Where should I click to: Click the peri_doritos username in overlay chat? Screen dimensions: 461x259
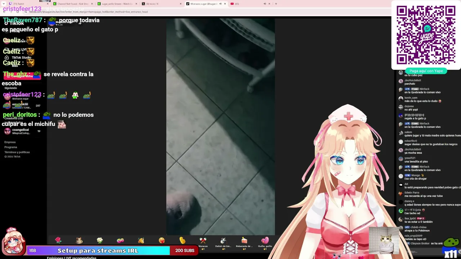coord(20,115)
